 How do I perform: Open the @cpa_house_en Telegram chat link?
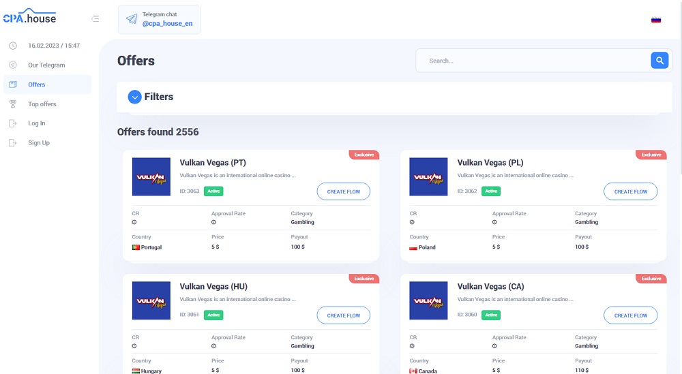(168, 23)
